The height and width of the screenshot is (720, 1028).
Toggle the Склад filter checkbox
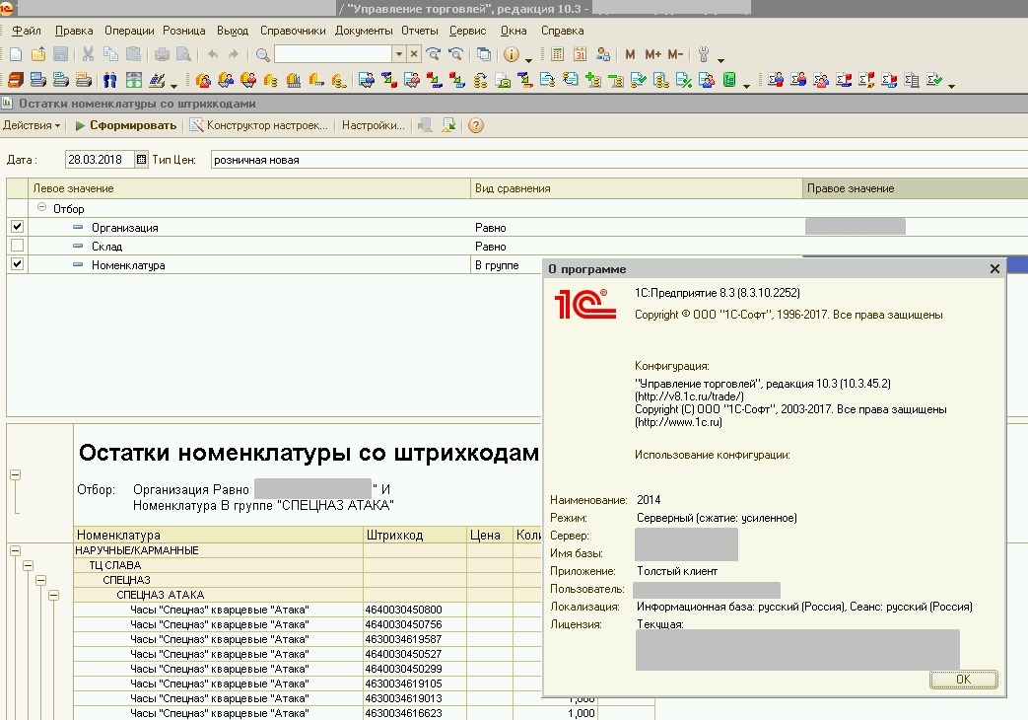coord(17,246)
